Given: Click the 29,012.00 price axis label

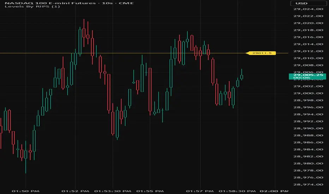Looking at the screenshot, I should click(x=308, y=51).
